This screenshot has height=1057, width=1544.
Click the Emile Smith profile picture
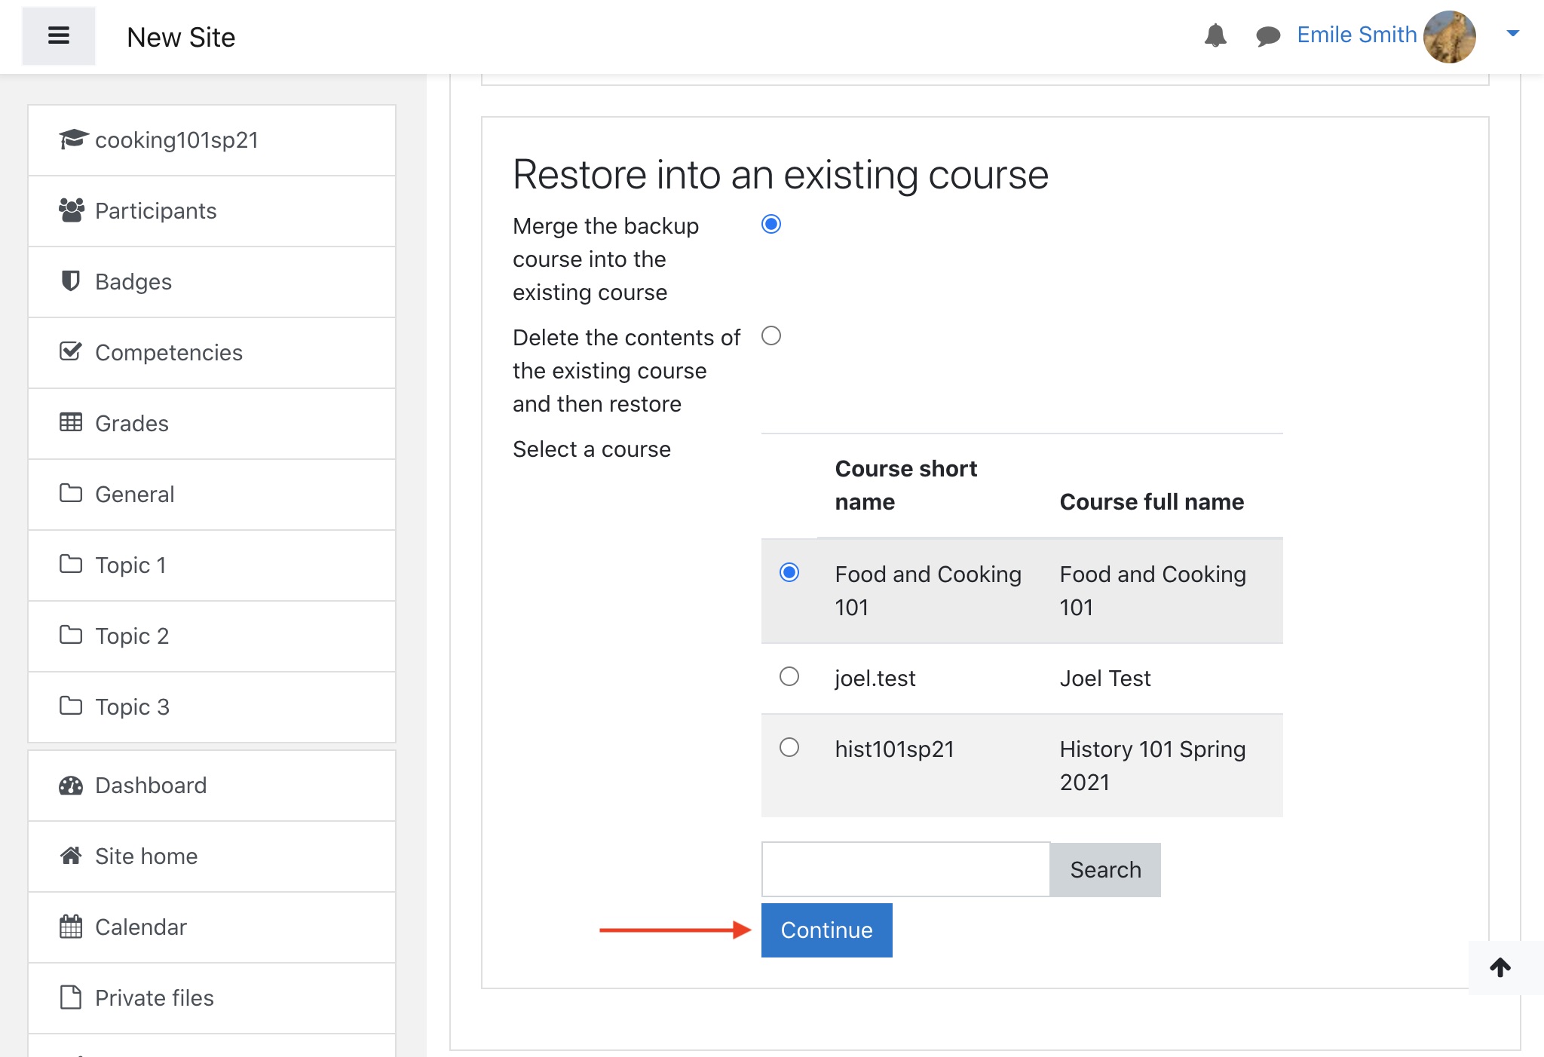point(1449,36)
